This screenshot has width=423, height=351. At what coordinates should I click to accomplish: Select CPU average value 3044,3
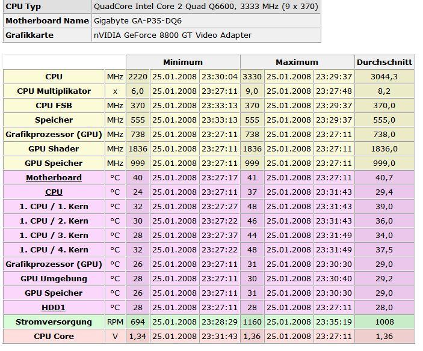384,77
